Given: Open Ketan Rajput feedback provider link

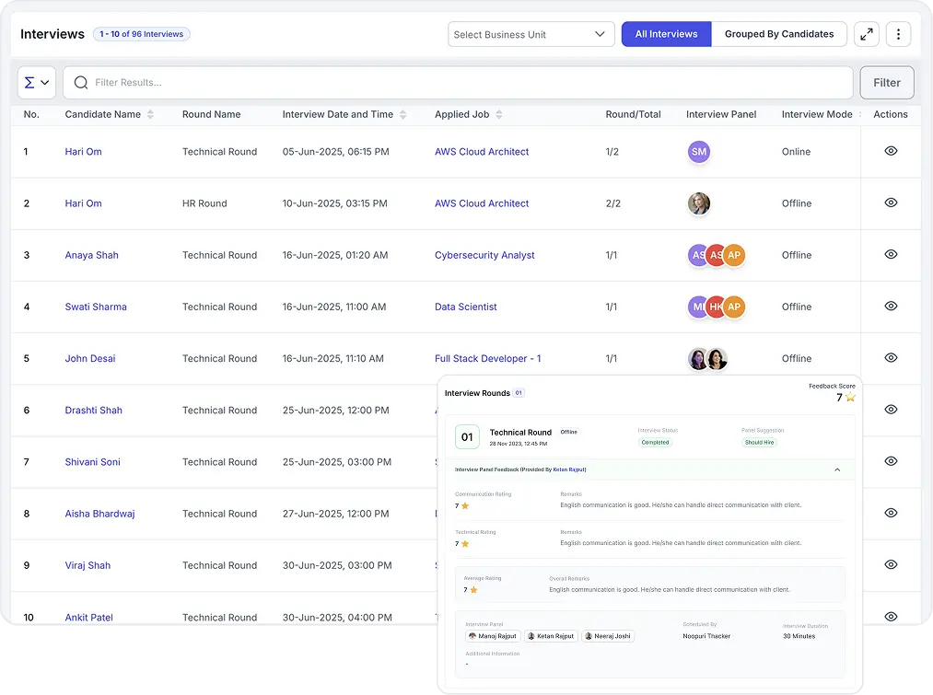Looking at the screenshot, I should pyautogui.click(x=569, y=469).
